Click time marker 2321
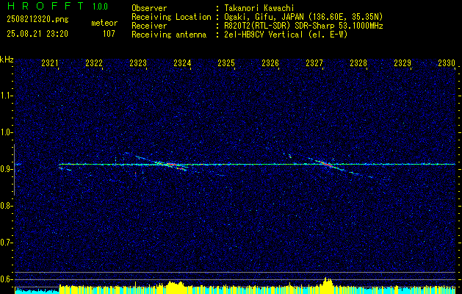This screenshot has width=462, height=294. [50, 62]
